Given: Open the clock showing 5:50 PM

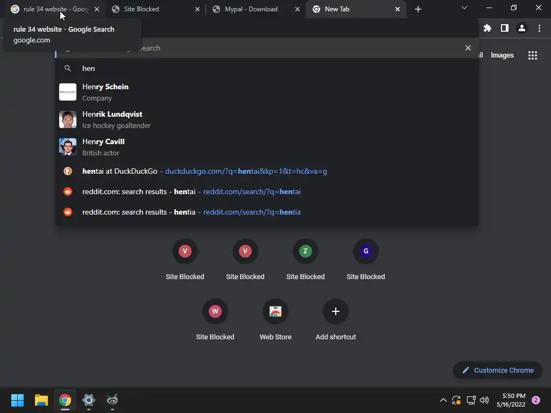Looking at the screenshot, I should 511,400.
